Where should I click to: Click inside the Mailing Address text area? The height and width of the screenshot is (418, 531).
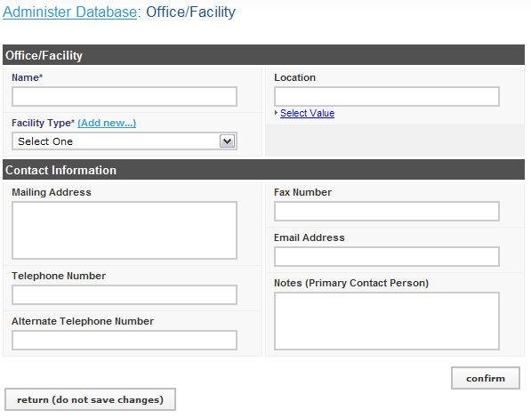pos(125,230)
